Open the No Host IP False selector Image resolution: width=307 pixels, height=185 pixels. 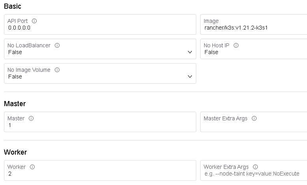pos(253,49)
